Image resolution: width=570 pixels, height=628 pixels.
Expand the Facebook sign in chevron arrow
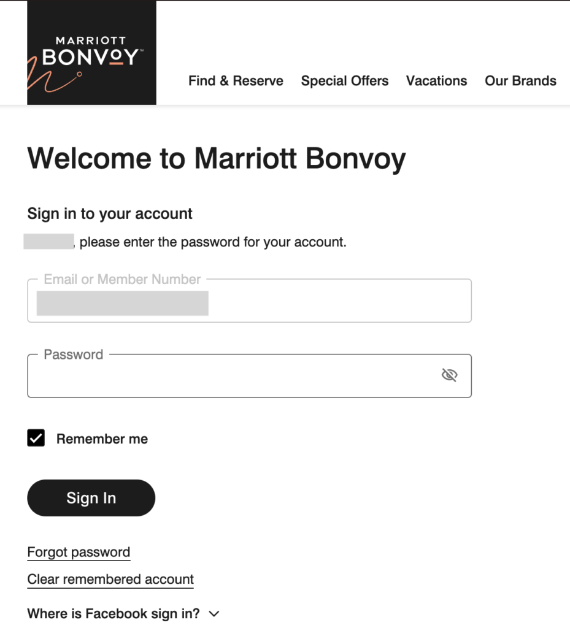(x=214, y=614)
